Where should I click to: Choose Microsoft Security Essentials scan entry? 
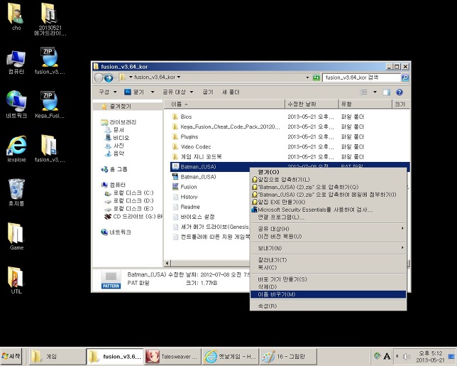coord(328,210)
